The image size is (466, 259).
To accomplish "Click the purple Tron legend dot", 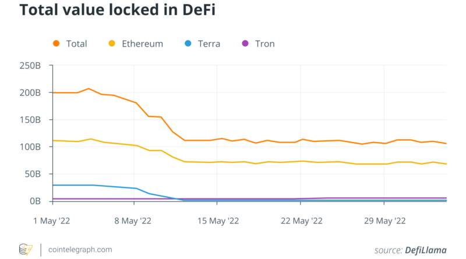I will pos(245,44).
